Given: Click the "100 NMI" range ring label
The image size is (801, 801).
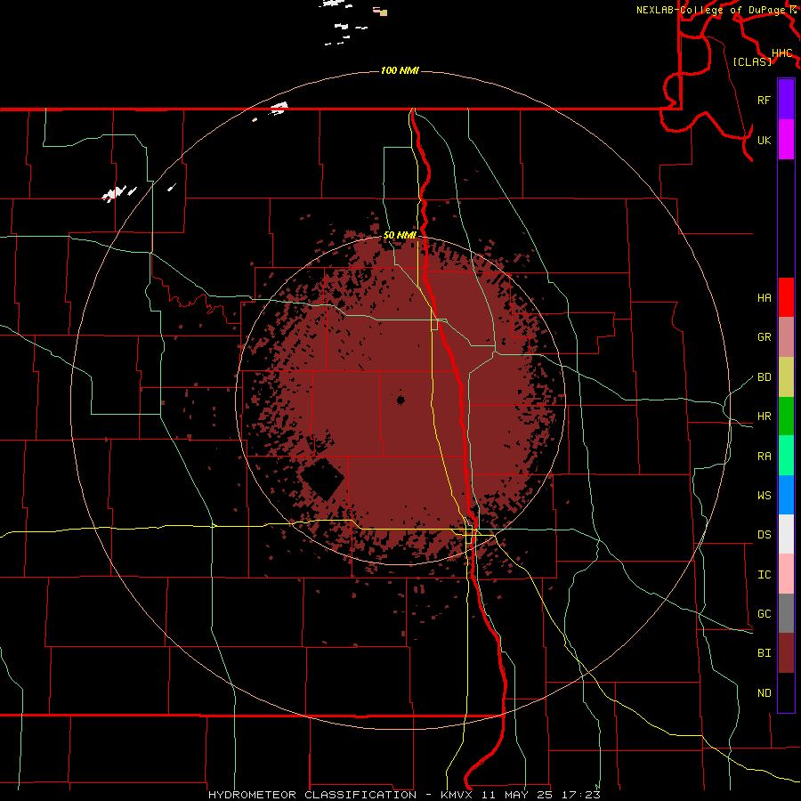Looking at the screenshot, I should pos(400,70).
